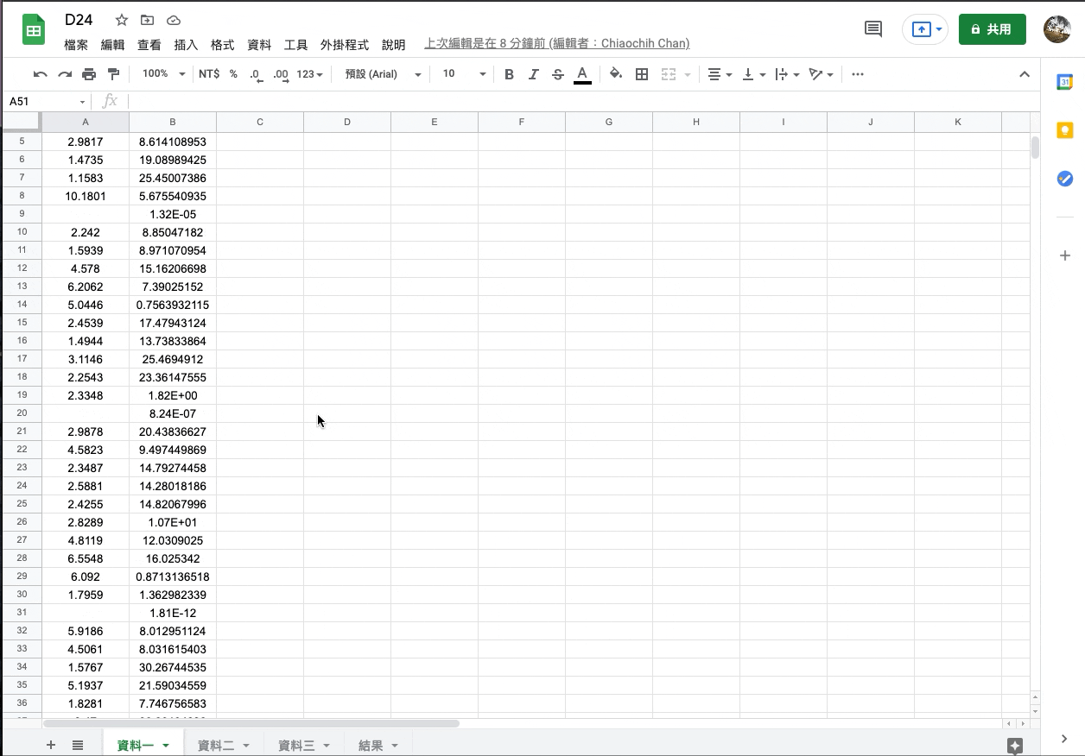The image size is (1085, 756).
Task: Click the A51 name box
Action: [x=47, y=102]
